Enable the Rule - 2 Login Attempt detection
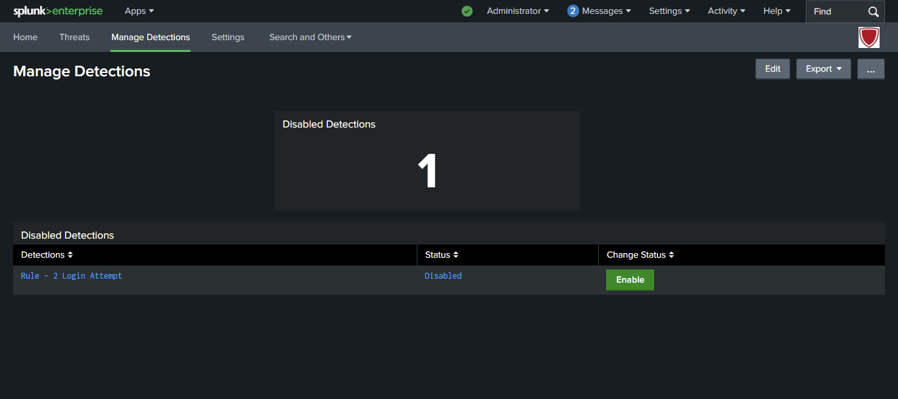 (x=630, y=280)
